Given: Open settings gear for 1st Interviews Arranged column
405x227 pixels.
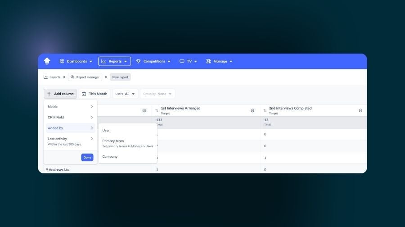Looking at the screenshot, I should [x=252, y=110].
